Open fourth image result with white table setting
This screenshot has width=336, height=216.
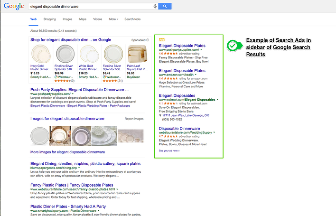point(104,136)
